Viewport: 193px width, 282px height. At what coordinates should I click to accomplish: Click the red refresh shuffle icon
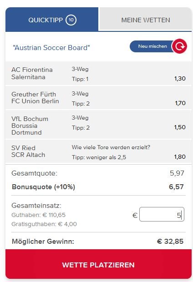tap(179, 46)
